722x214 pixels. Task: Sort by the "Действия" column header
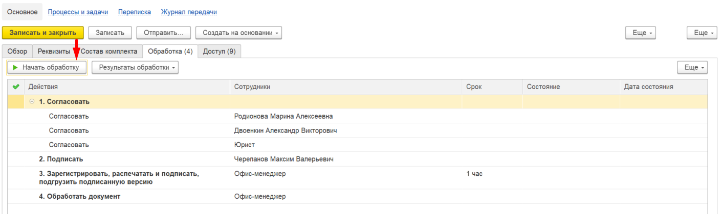pyautogui.click(x=126, y=87)
